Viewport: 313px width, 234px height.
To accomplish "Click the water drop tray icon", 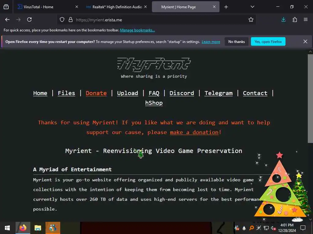I will click(x=244, y=228).
